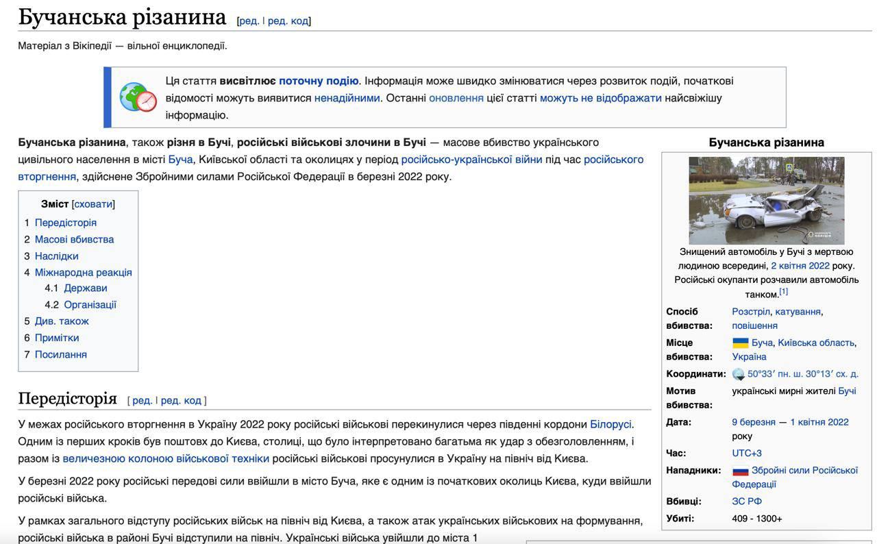Edit Передісторія section source via 'ред. код'
Image resolution: width=877 pixels, height=544 pixels.
pos(181,400)
